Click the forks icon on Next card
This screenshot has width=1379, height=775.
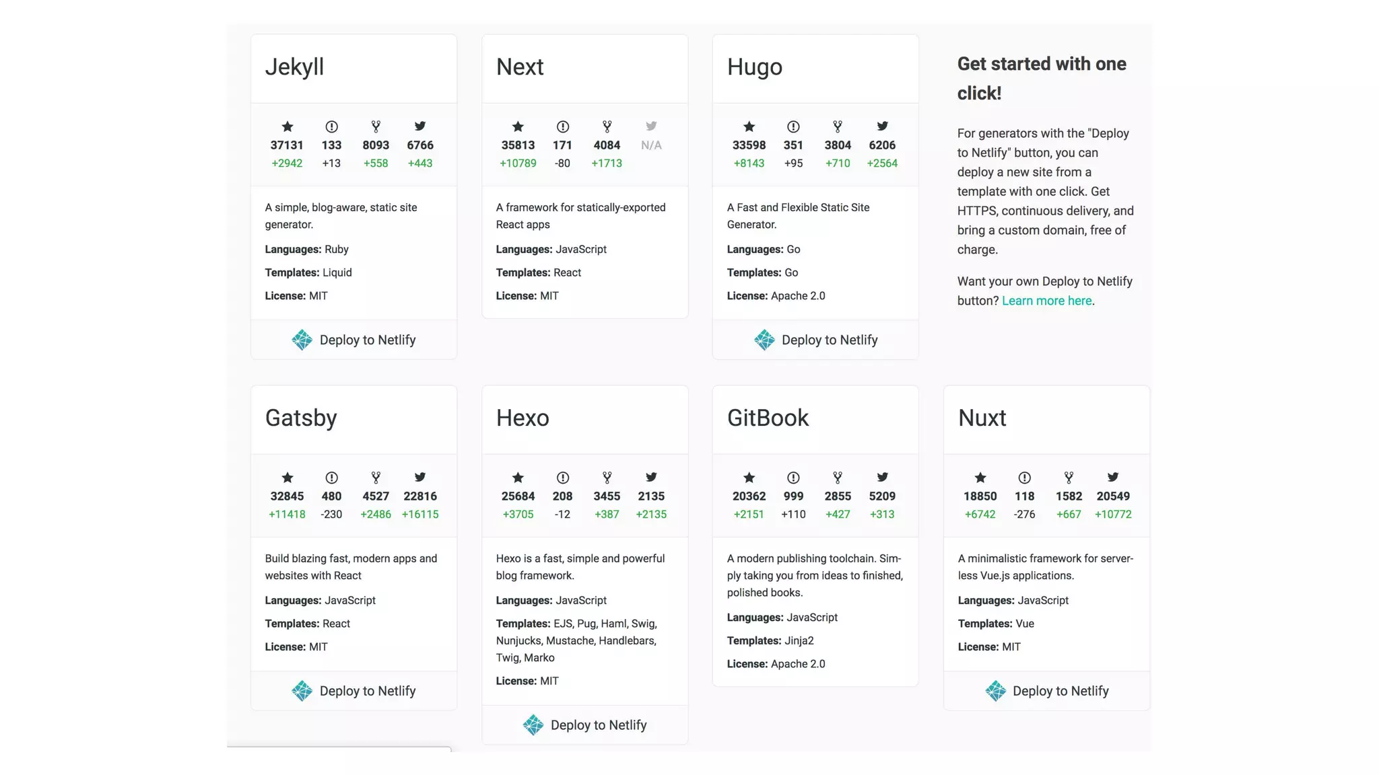607,126
